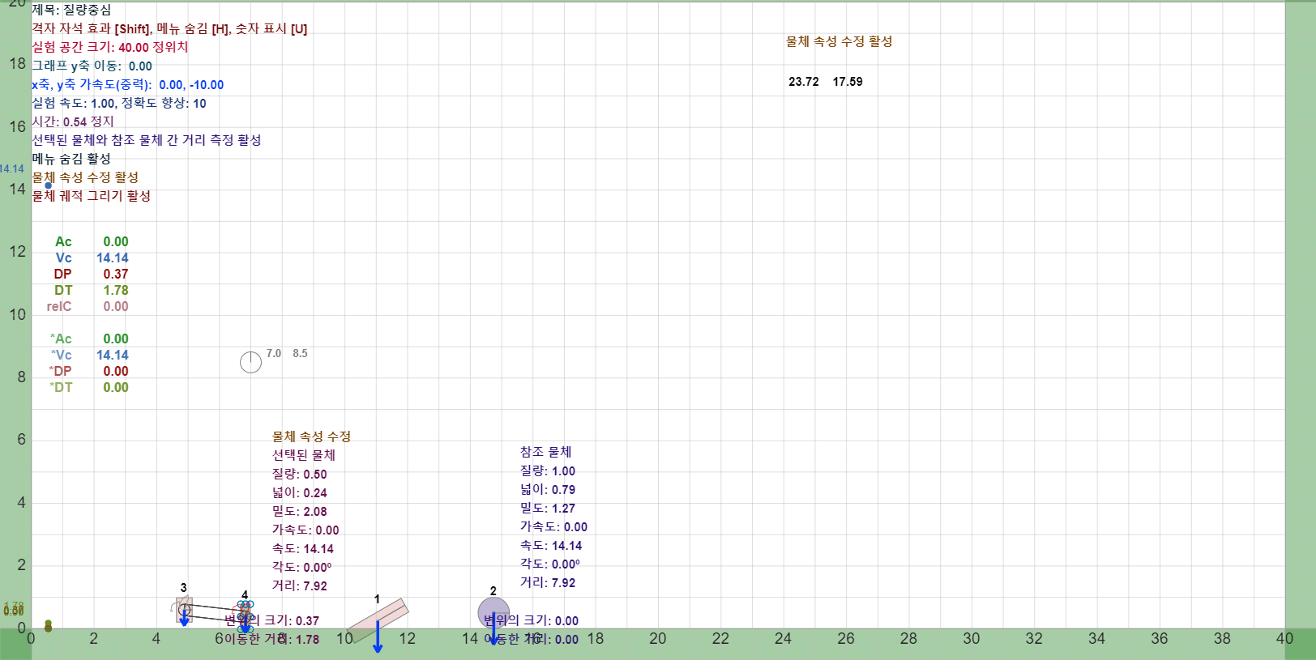1316x660 pixels.
Task: Click the "*DP" 0.00 row
Action: [x=89, y=371]
